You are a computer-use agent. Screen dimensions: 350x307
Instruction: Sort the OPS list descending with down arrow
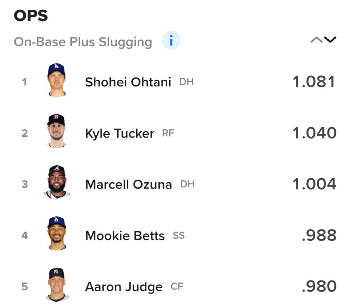coord(330,40)
